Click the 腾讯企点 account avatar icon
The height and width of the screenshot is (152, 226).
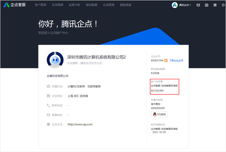(x=175, y=5)
